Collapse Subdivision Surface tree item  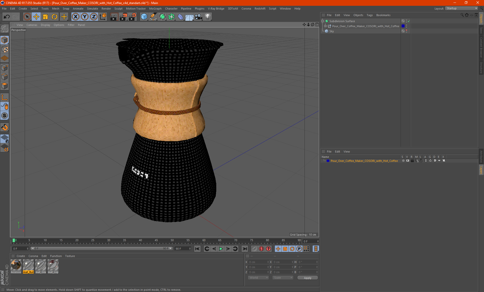[323, 21]
